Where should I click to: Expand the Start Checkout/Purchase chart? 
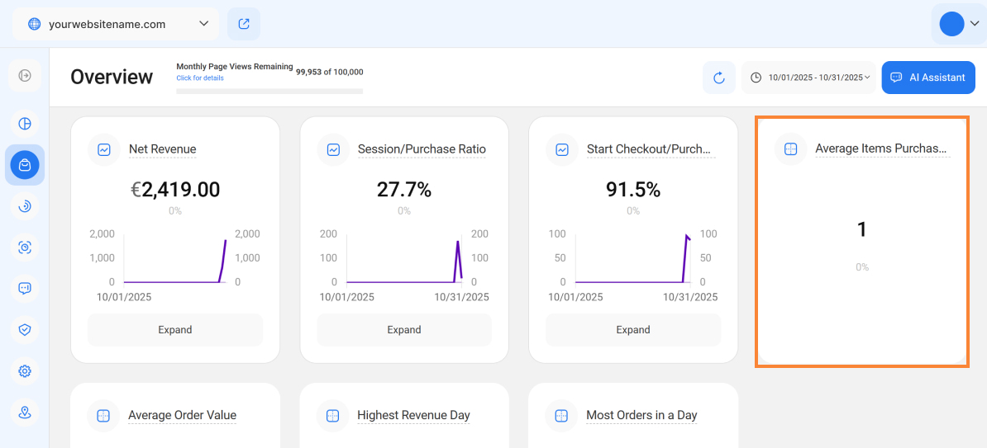(x=633, y=330)
